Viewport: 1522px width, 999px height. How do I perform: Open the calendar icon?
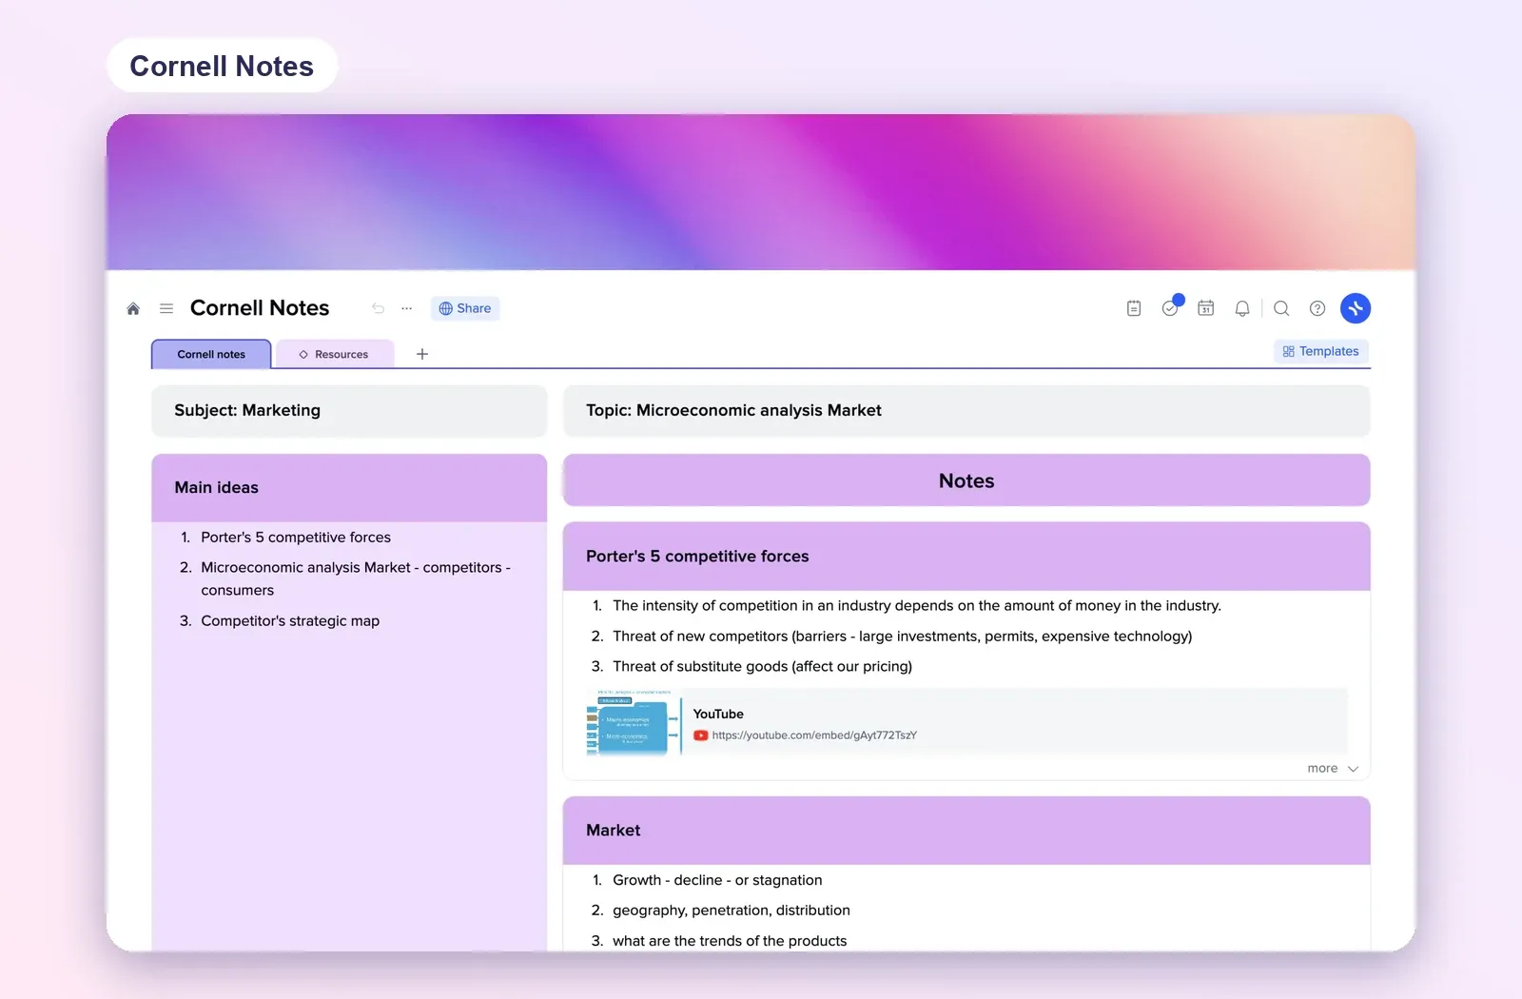click(1205, 308)
